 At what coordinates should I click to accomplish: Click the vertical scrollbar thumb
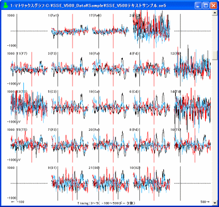pos(215,55)
